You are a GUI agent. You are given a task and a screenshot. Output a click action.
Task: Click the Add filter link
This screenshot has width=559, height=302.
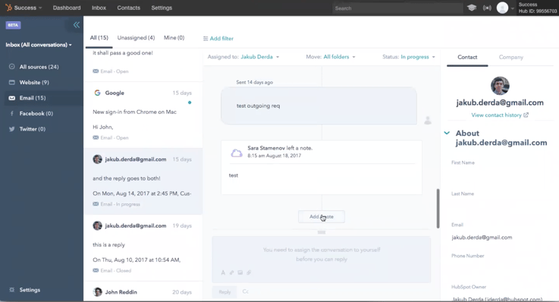pyautogui.click(x=218, y=38)
